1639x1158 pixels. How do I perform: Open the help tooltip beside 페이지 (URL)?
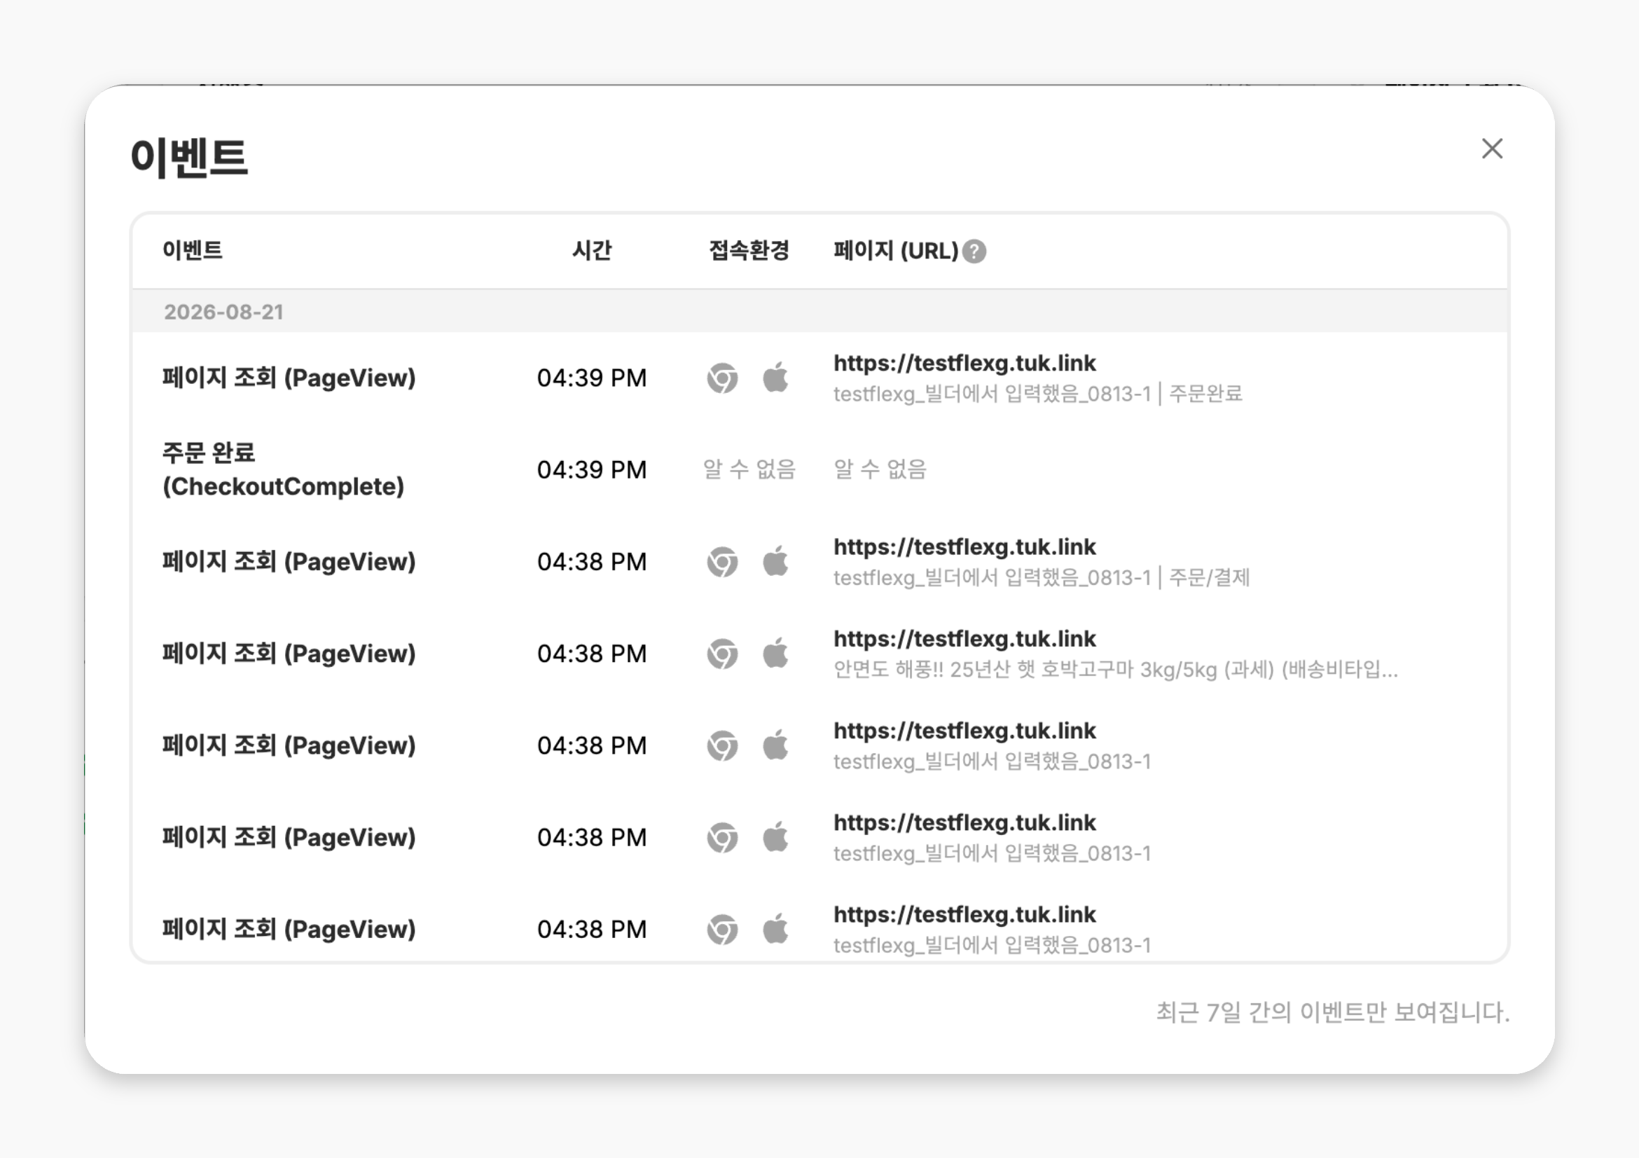[x=974, y=251]
